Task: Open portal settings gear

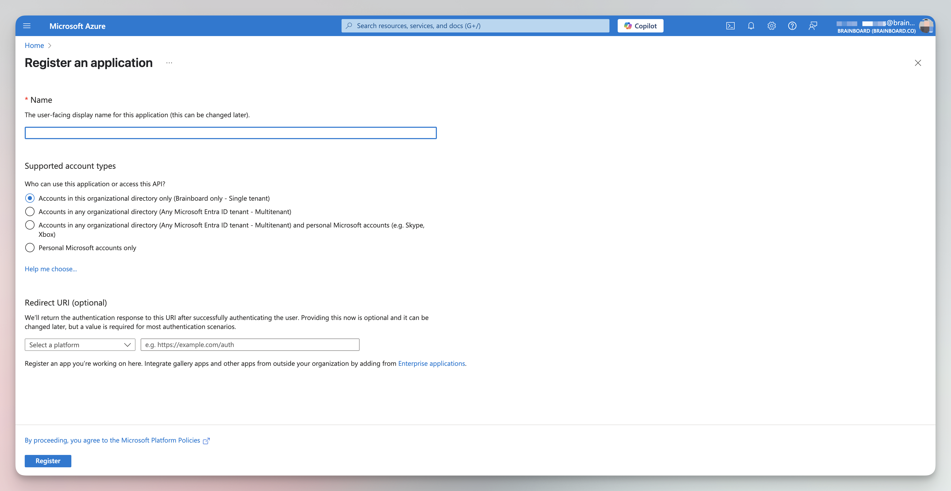Action: pos(771,26)
